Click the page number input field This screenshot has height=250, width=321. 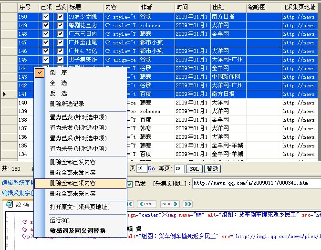pos(142,168)
